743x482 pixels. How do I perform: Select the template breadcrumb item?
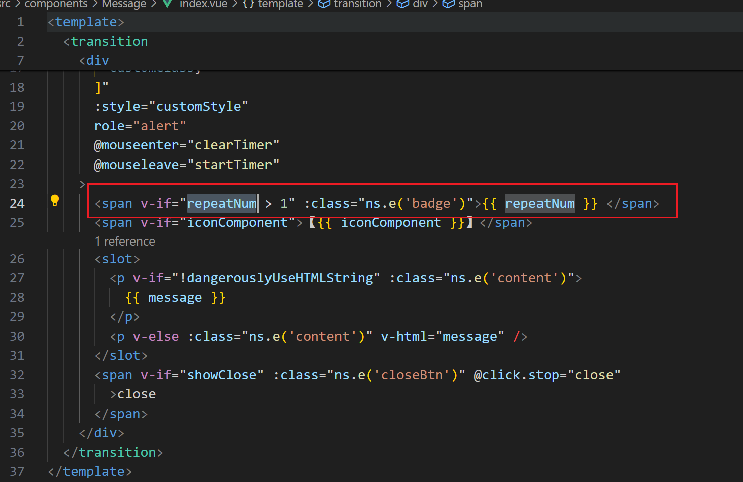tap(280, 4)
